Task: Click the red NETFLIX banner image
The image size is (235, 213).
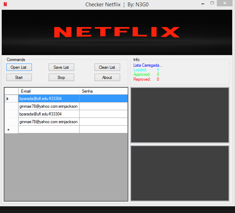Action: point(117,32)
